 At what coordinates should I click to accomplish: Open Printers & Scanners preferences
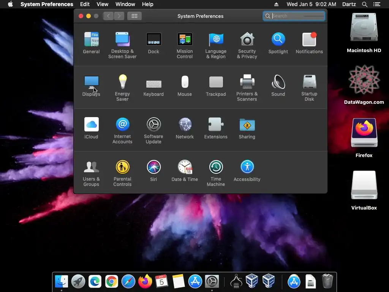[247, 88]
